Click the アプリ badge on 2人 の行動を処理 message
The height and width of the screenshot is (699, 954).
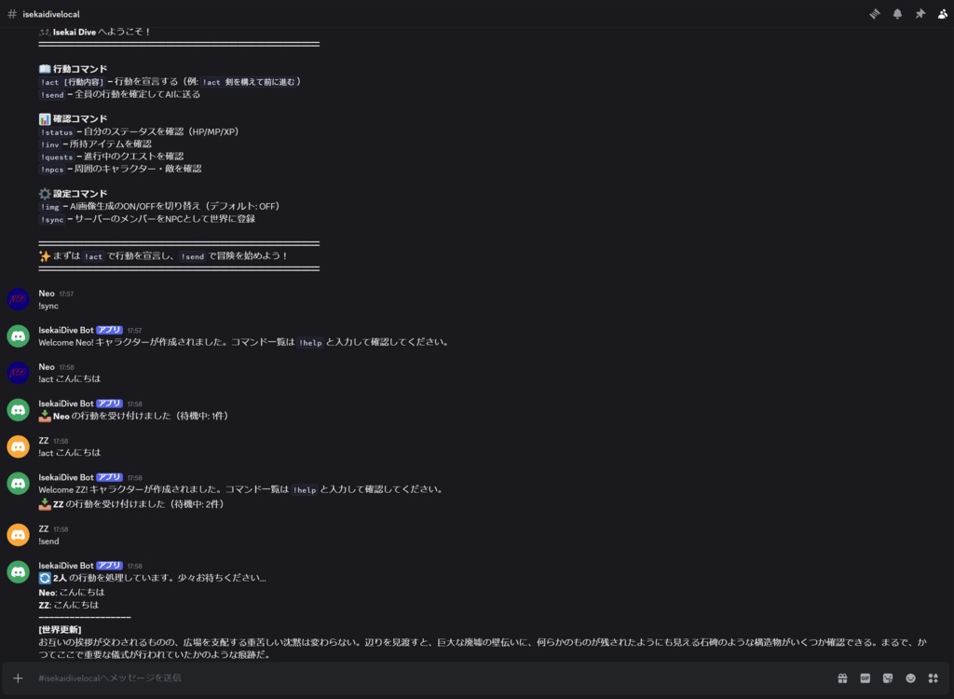click(x=110, y=566)
